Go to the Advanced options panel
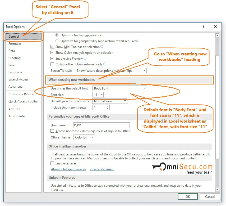 pyautogui.click(x=15, y=87)
